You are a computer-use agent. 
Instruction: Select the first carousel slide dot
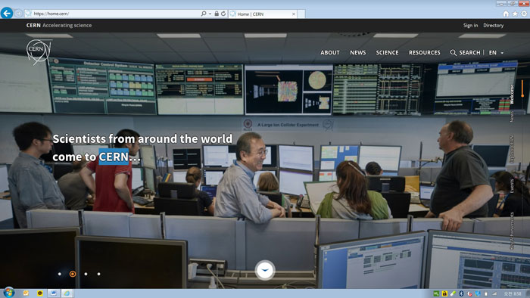coord(60,274)
